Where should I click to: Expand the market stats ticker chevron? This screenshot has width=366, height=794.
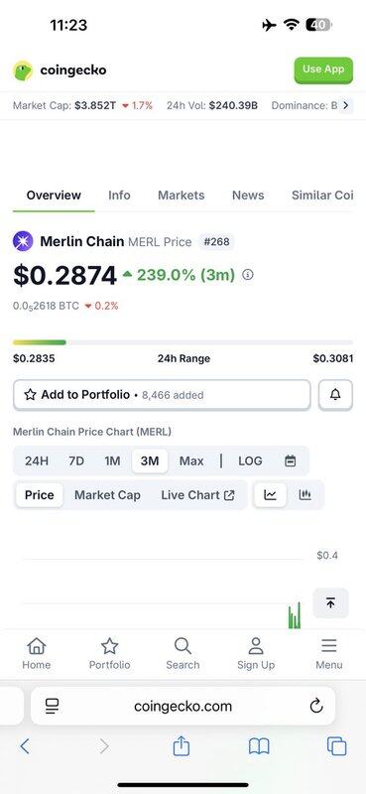point(346,105)
